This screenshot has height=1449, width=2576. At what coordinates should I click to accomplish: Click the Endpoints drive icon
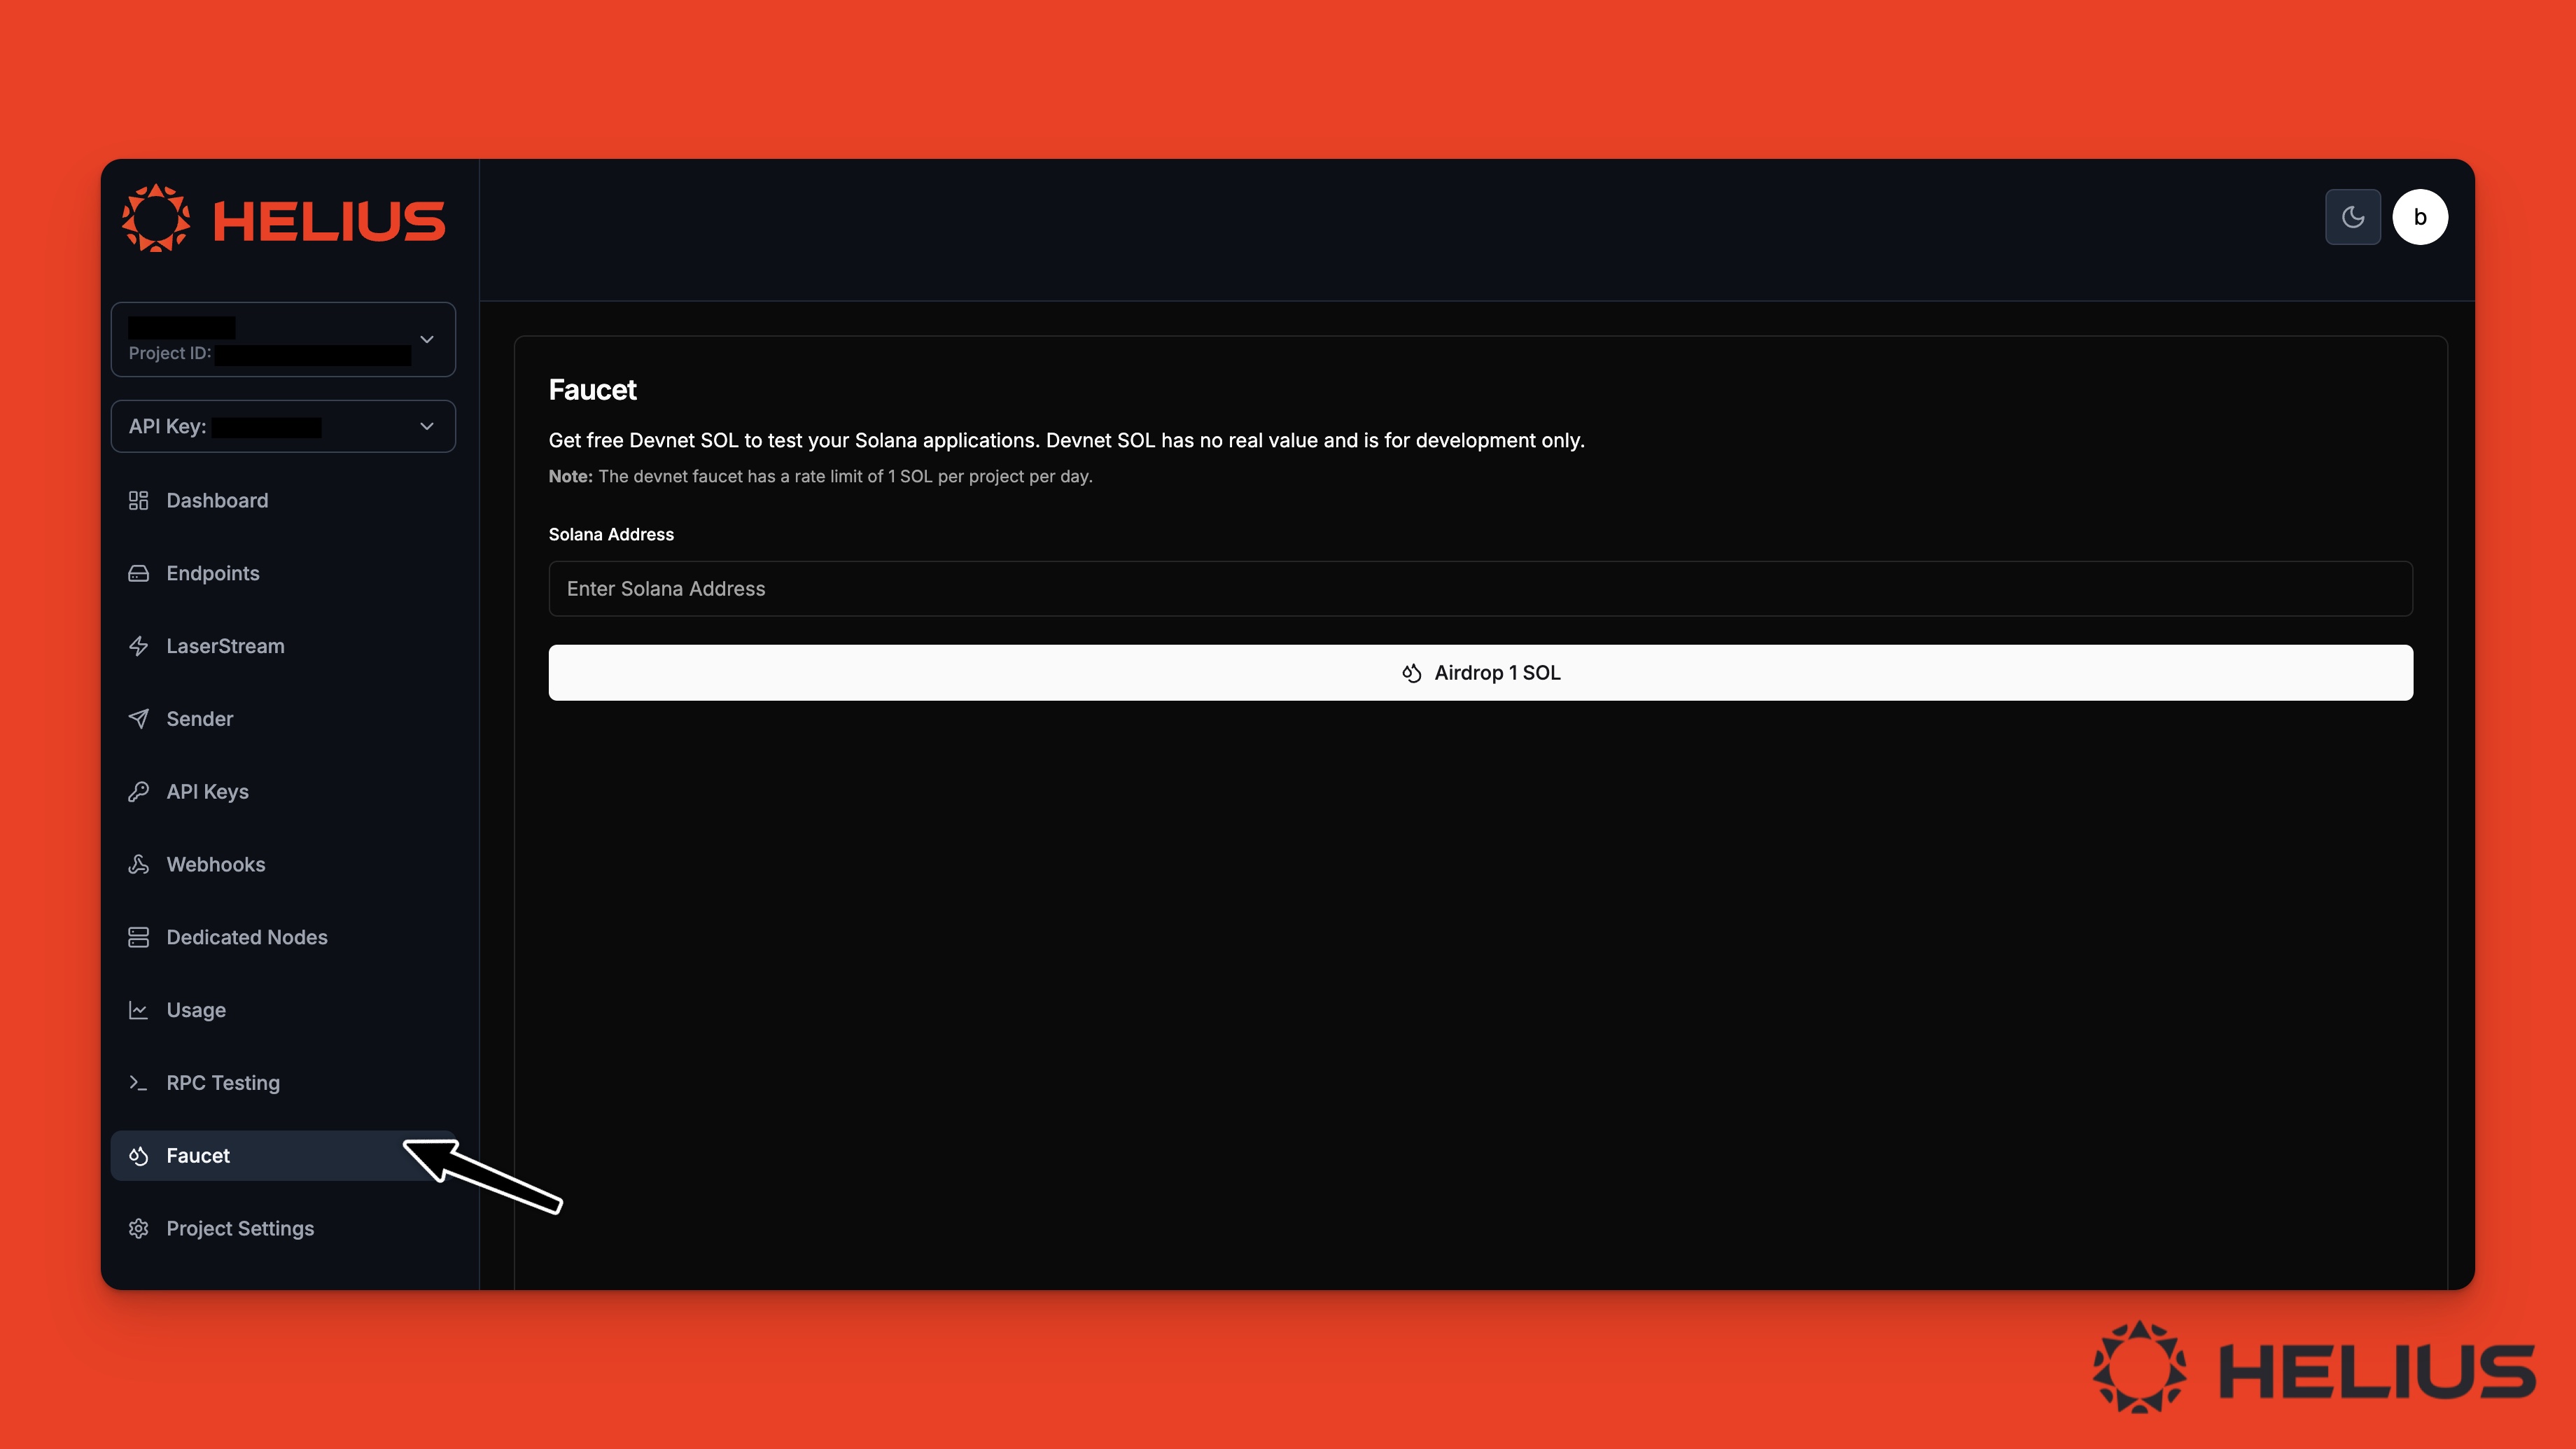(138, 573)
